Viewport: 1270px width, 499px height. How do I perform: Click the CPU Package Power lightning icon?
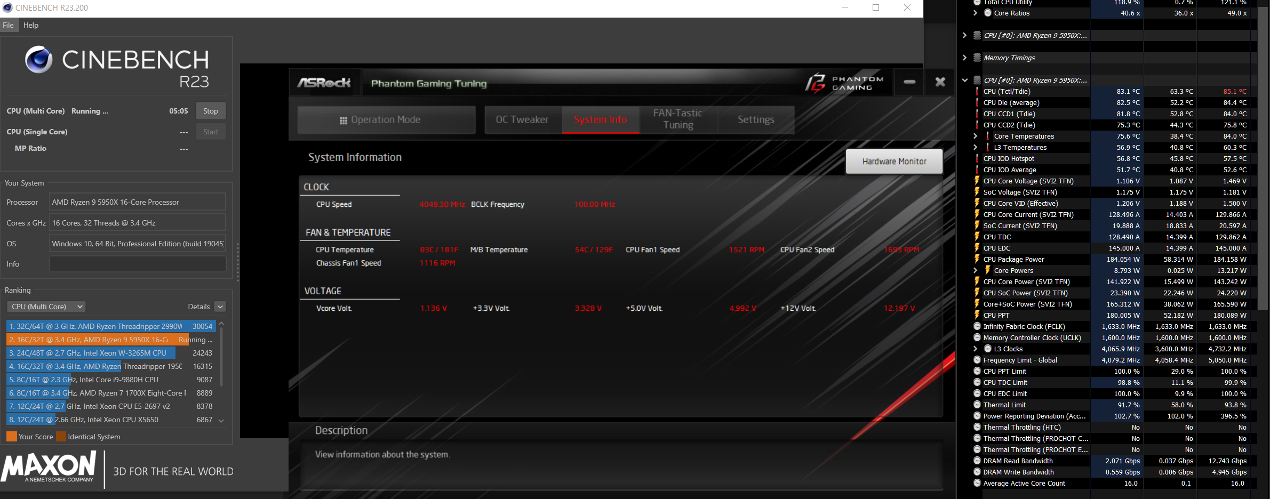pyautogui.click(x=977, y=259)
